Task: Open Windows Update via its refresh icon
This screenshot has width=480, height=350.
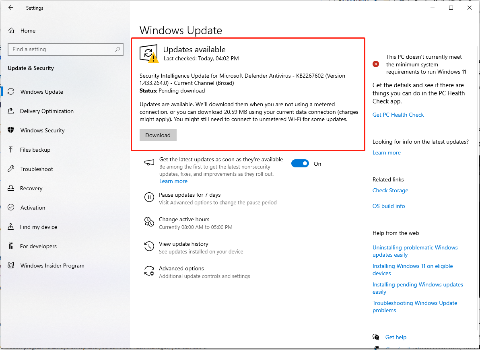Action: point(11,92)
